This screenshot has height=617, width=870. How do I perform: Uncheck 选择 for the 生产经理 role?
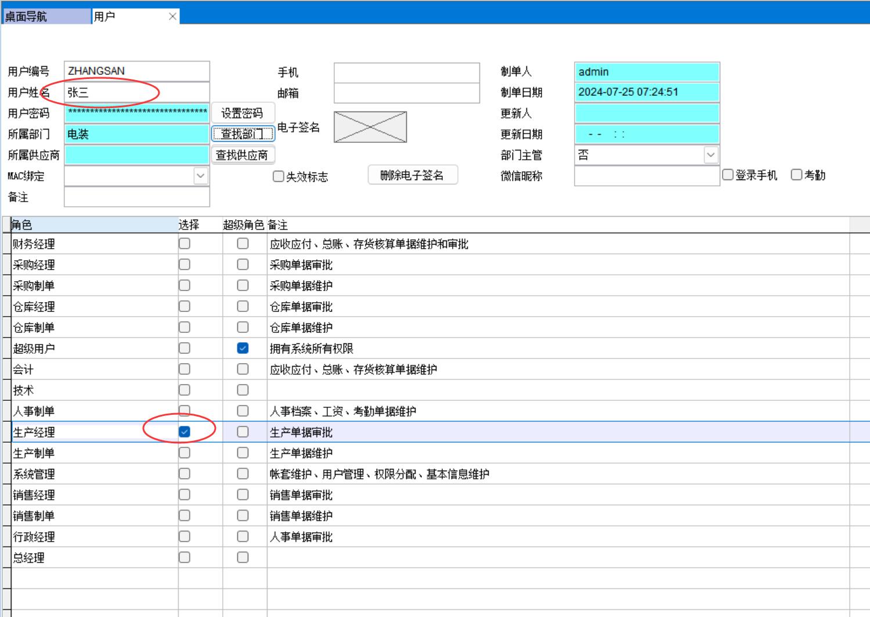coord(185,432)
